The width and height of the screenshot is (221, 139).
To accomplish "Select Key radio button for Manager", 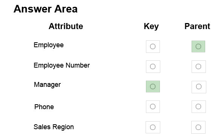I will click(153, 86).
